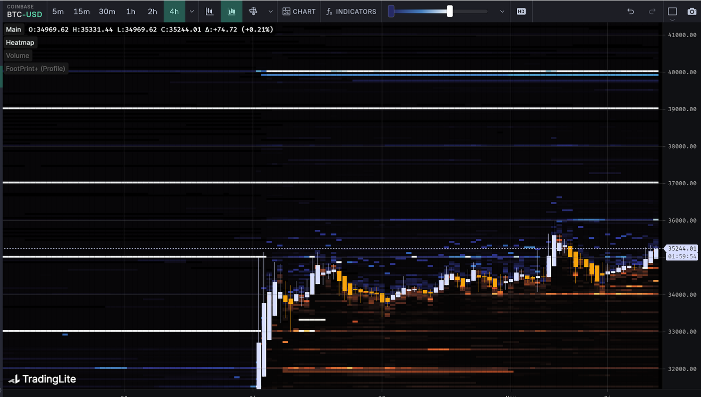
Task: Expand the chart type dropdown arrow
Action: [271, 11]
